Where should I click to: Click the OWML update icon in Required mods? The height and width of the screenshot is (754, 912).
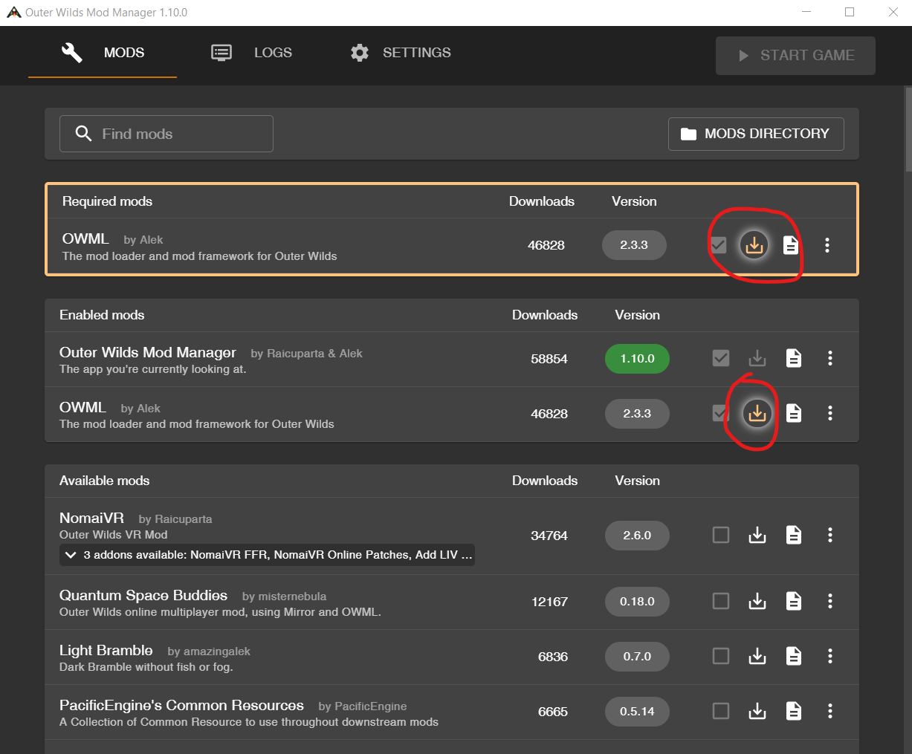point(754,245)
